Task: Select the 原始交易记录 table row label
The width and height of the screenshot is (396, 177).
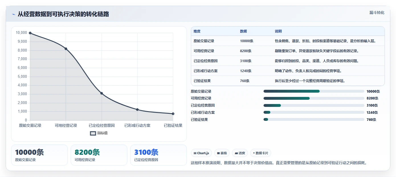Action: pyautogui.click(x=204, y=41)
